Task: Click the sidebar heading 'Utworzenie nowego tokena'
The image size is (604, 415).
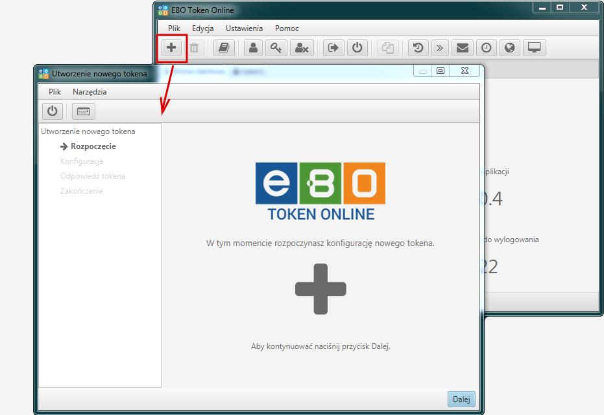Action: [x=88, y=131]
